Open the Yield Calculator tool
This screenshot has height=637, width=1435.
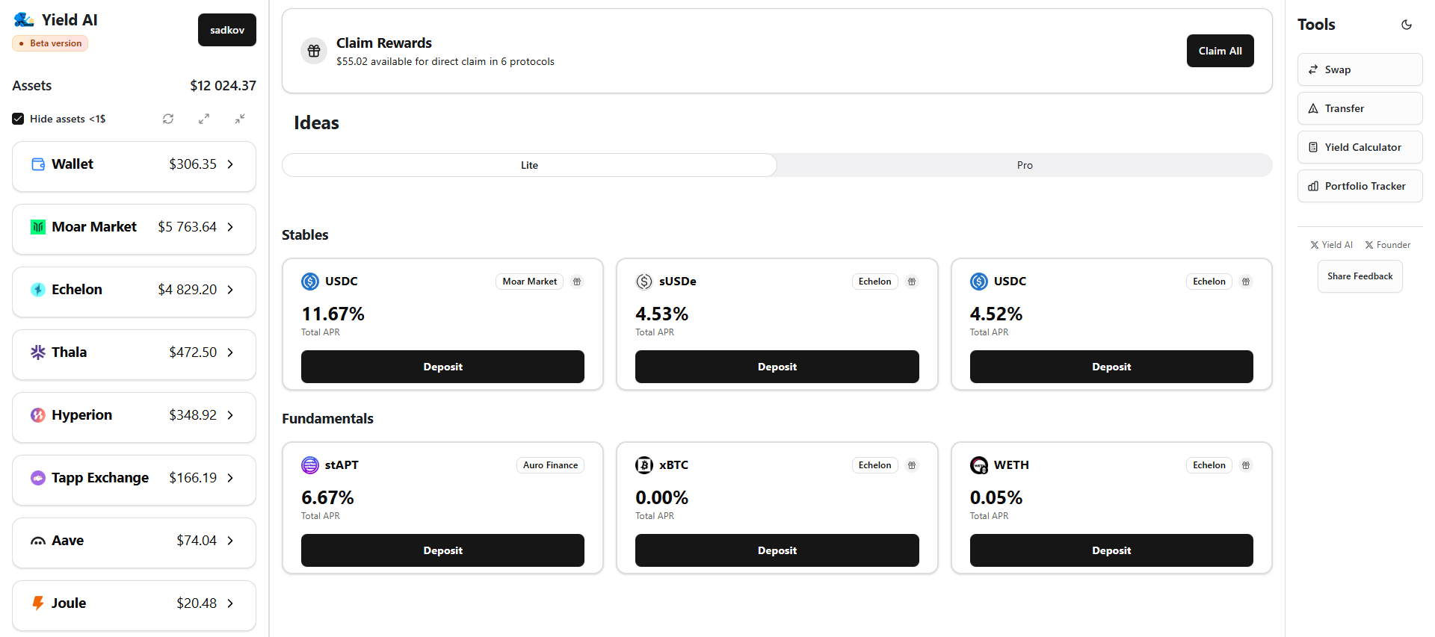pos(1360,147)
